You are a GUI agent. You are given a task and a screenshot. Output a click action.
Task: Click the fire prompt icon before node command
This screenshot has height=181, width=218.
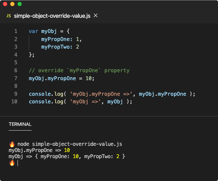coord(12,144)
